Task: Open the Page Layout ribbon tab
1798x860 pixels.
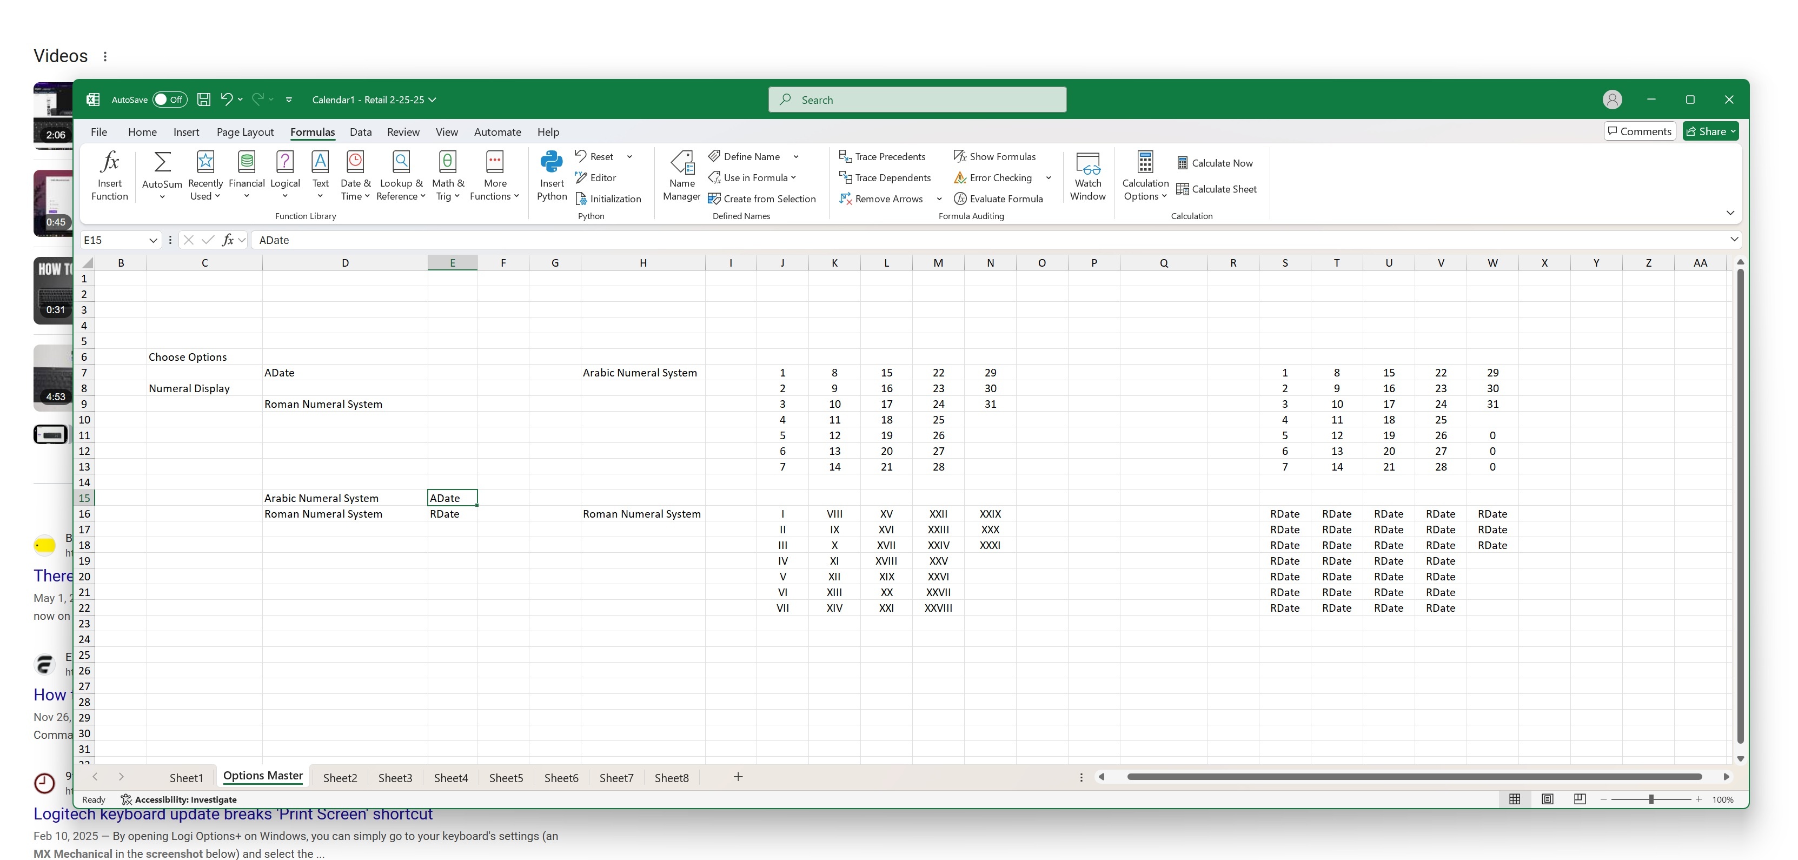Action: point(245,132)
